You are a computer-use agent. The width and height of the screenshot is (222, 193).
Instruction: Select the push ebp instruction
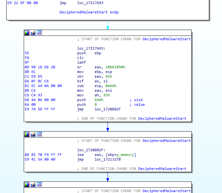(x=89, y=53)
